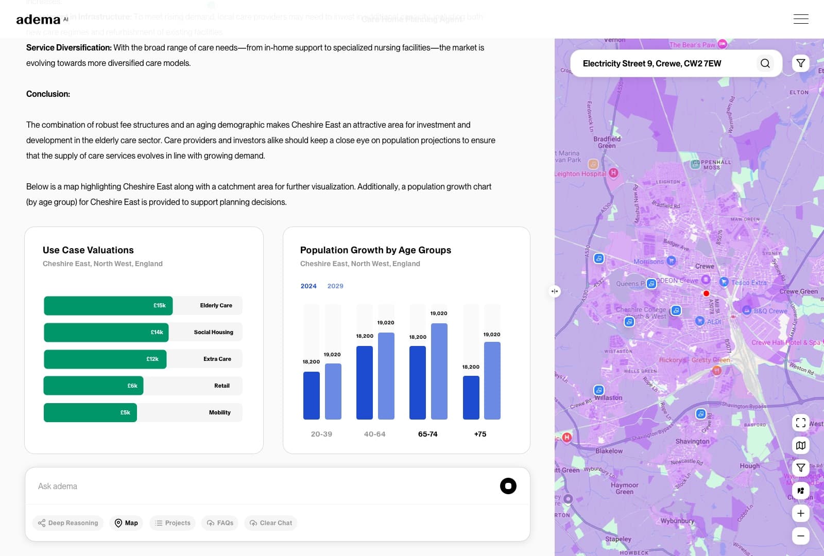This screenshot has width=824, height=556.
Task: Click the Extra Care £12k bar
Action: [105, 359]
